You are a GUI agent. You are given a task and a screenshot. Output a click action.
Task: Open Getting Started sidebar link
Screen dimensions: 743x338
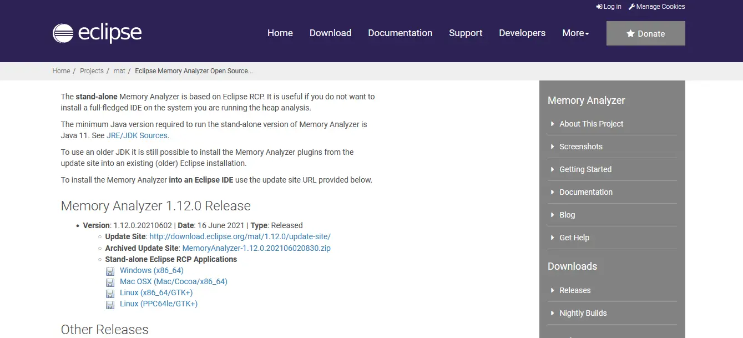[x=585, y=169]
